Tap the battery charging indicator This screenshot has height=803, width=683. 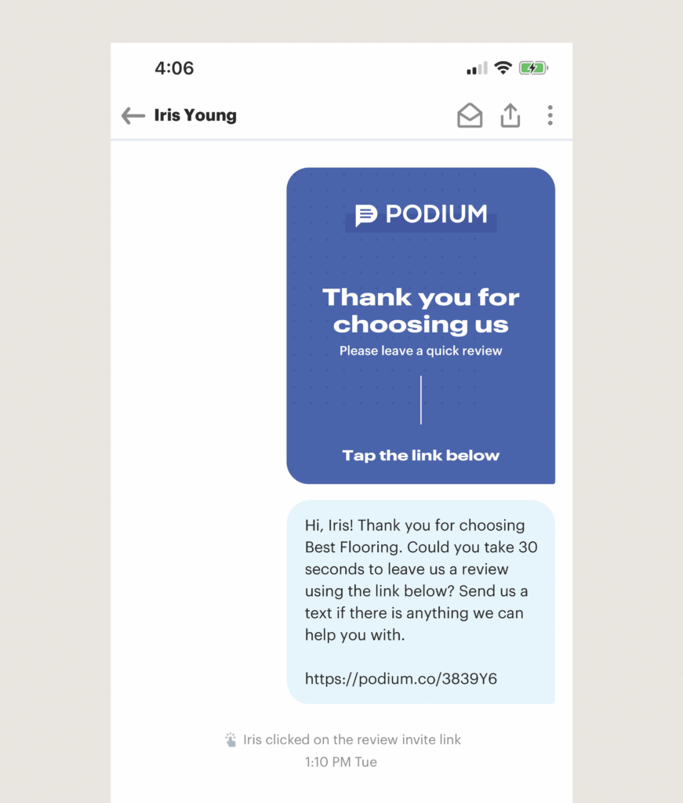pos(533,67)
